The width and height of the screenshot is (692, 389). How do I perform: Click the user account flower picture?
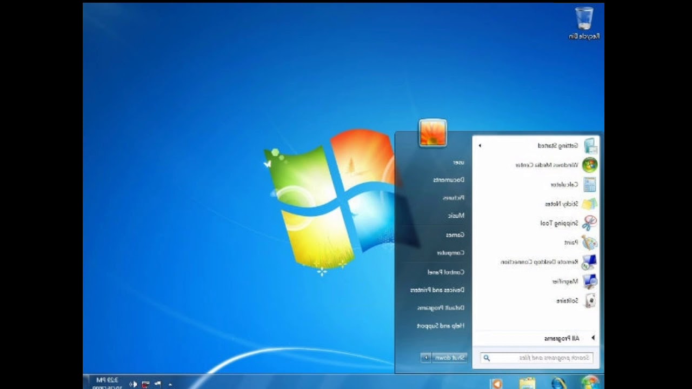point(432,133)
